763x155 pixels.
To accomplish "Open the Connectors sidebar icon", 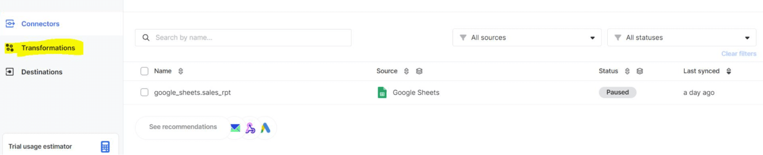I will tap(10, 24).
